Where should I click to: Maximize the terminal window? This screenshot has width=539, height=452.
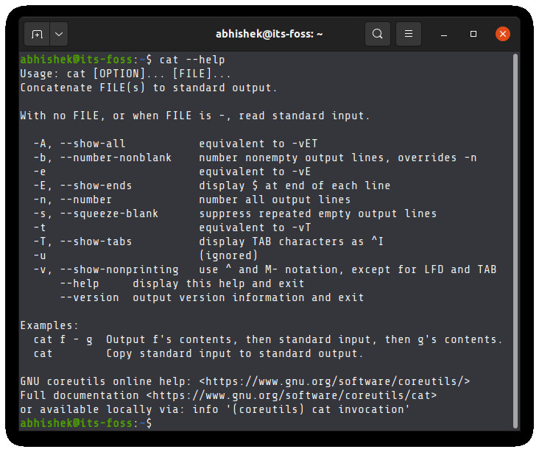[x=473, y=34]
